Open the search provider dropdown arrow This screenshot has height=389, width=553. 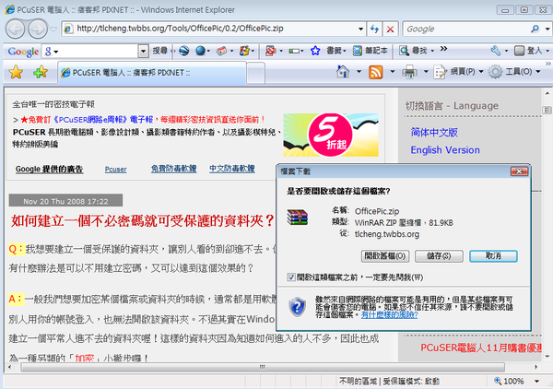coord(547,29)
